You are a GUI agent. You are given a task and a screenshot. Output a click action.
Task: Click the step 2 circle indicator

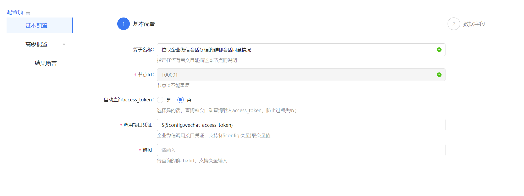(453, 24)
